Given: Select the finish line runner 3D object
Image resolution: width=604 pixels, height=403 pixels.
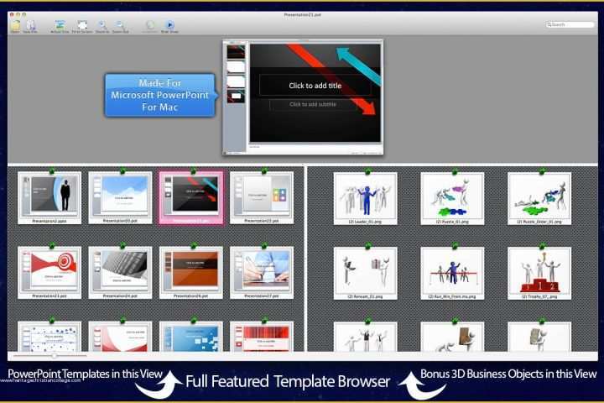Looking at the screenshot, I should point(452,274).
